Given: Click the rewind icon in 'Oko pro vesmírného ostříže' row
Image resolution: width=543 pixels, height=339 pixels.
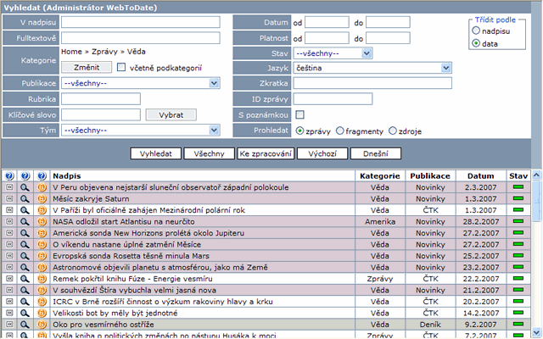Looking at the screenshot, I should click(9, 324).
